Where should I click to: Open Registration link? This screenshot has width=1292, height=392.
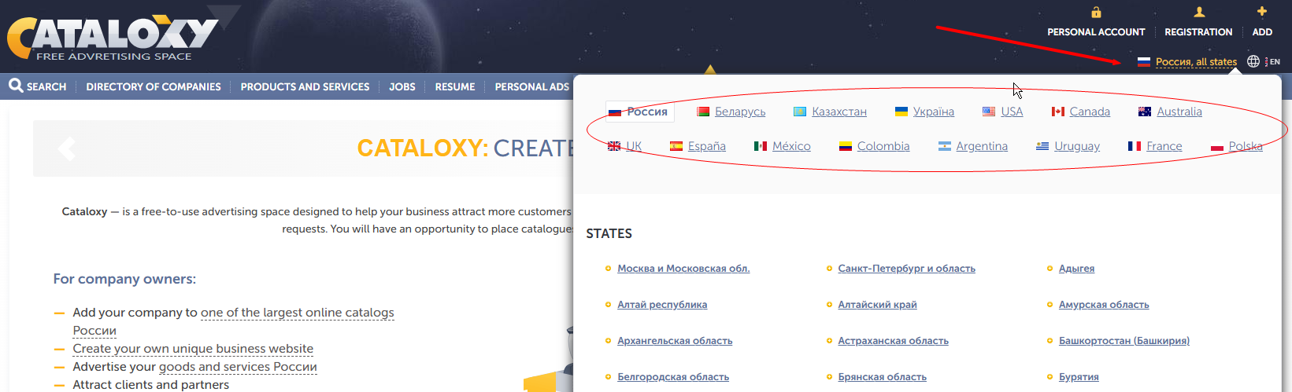tap(1198, 32)
